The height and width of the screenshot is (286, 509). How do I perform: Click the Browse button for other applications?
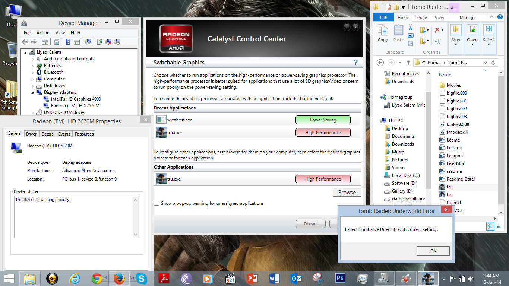[x=347, y=193]
